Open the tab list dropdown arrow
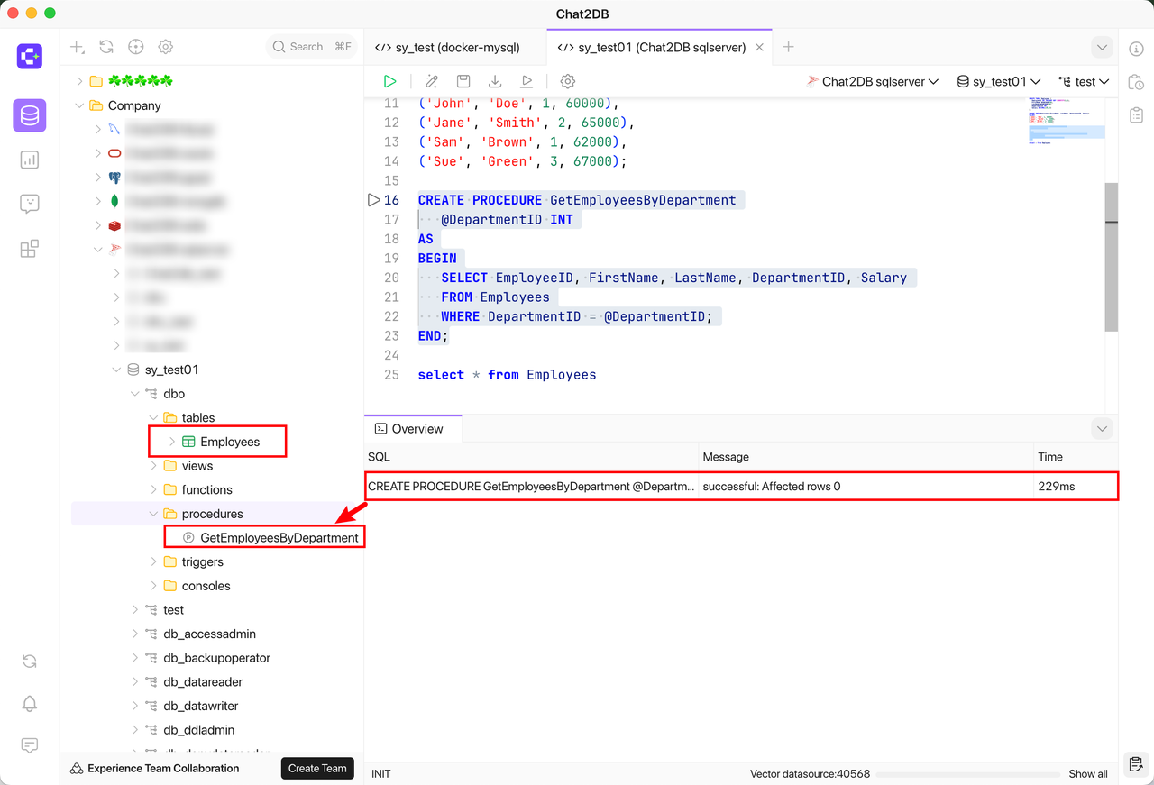The width and height of the screenshot is (1154, 785). pyautogui.click(x=1102, y=47)
